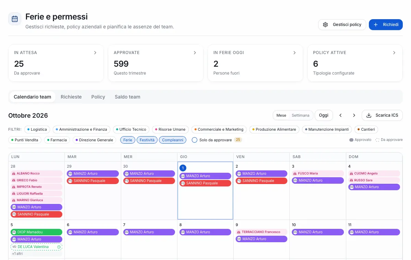Click birthday icon next to FUSCO Maria
The height and width of the screenshot is (260, 411).
coord(295,173)
